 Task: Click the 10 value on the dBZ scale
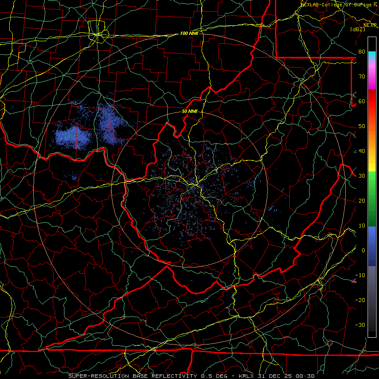coord(362,226)
